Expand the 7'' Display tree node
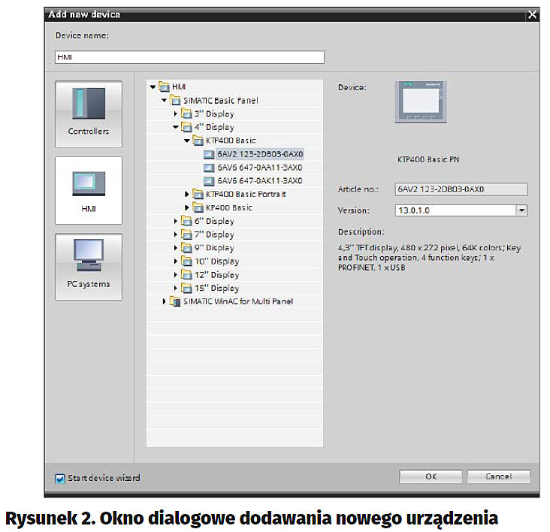 pyautogui.click(x=176, y=234)
